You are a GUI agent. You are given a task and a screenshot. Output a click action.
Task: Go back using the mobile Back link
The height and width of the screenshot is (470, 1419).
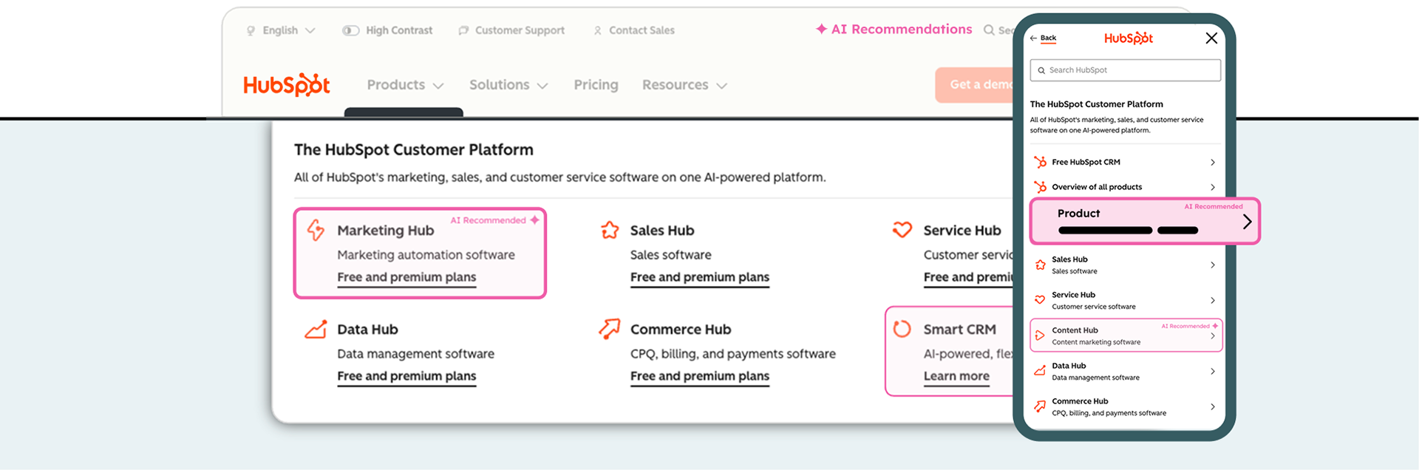pos(1044,38)
